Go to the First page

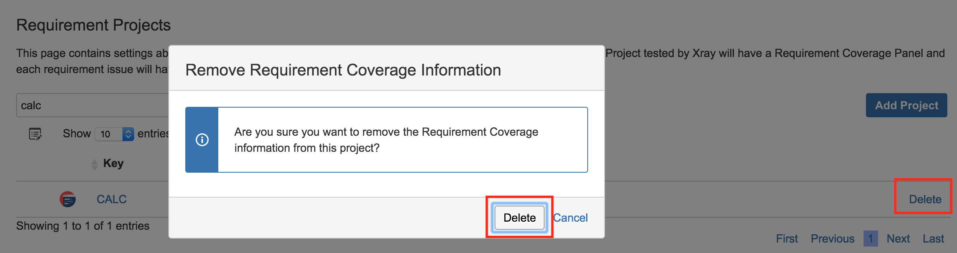click(787, 239)
